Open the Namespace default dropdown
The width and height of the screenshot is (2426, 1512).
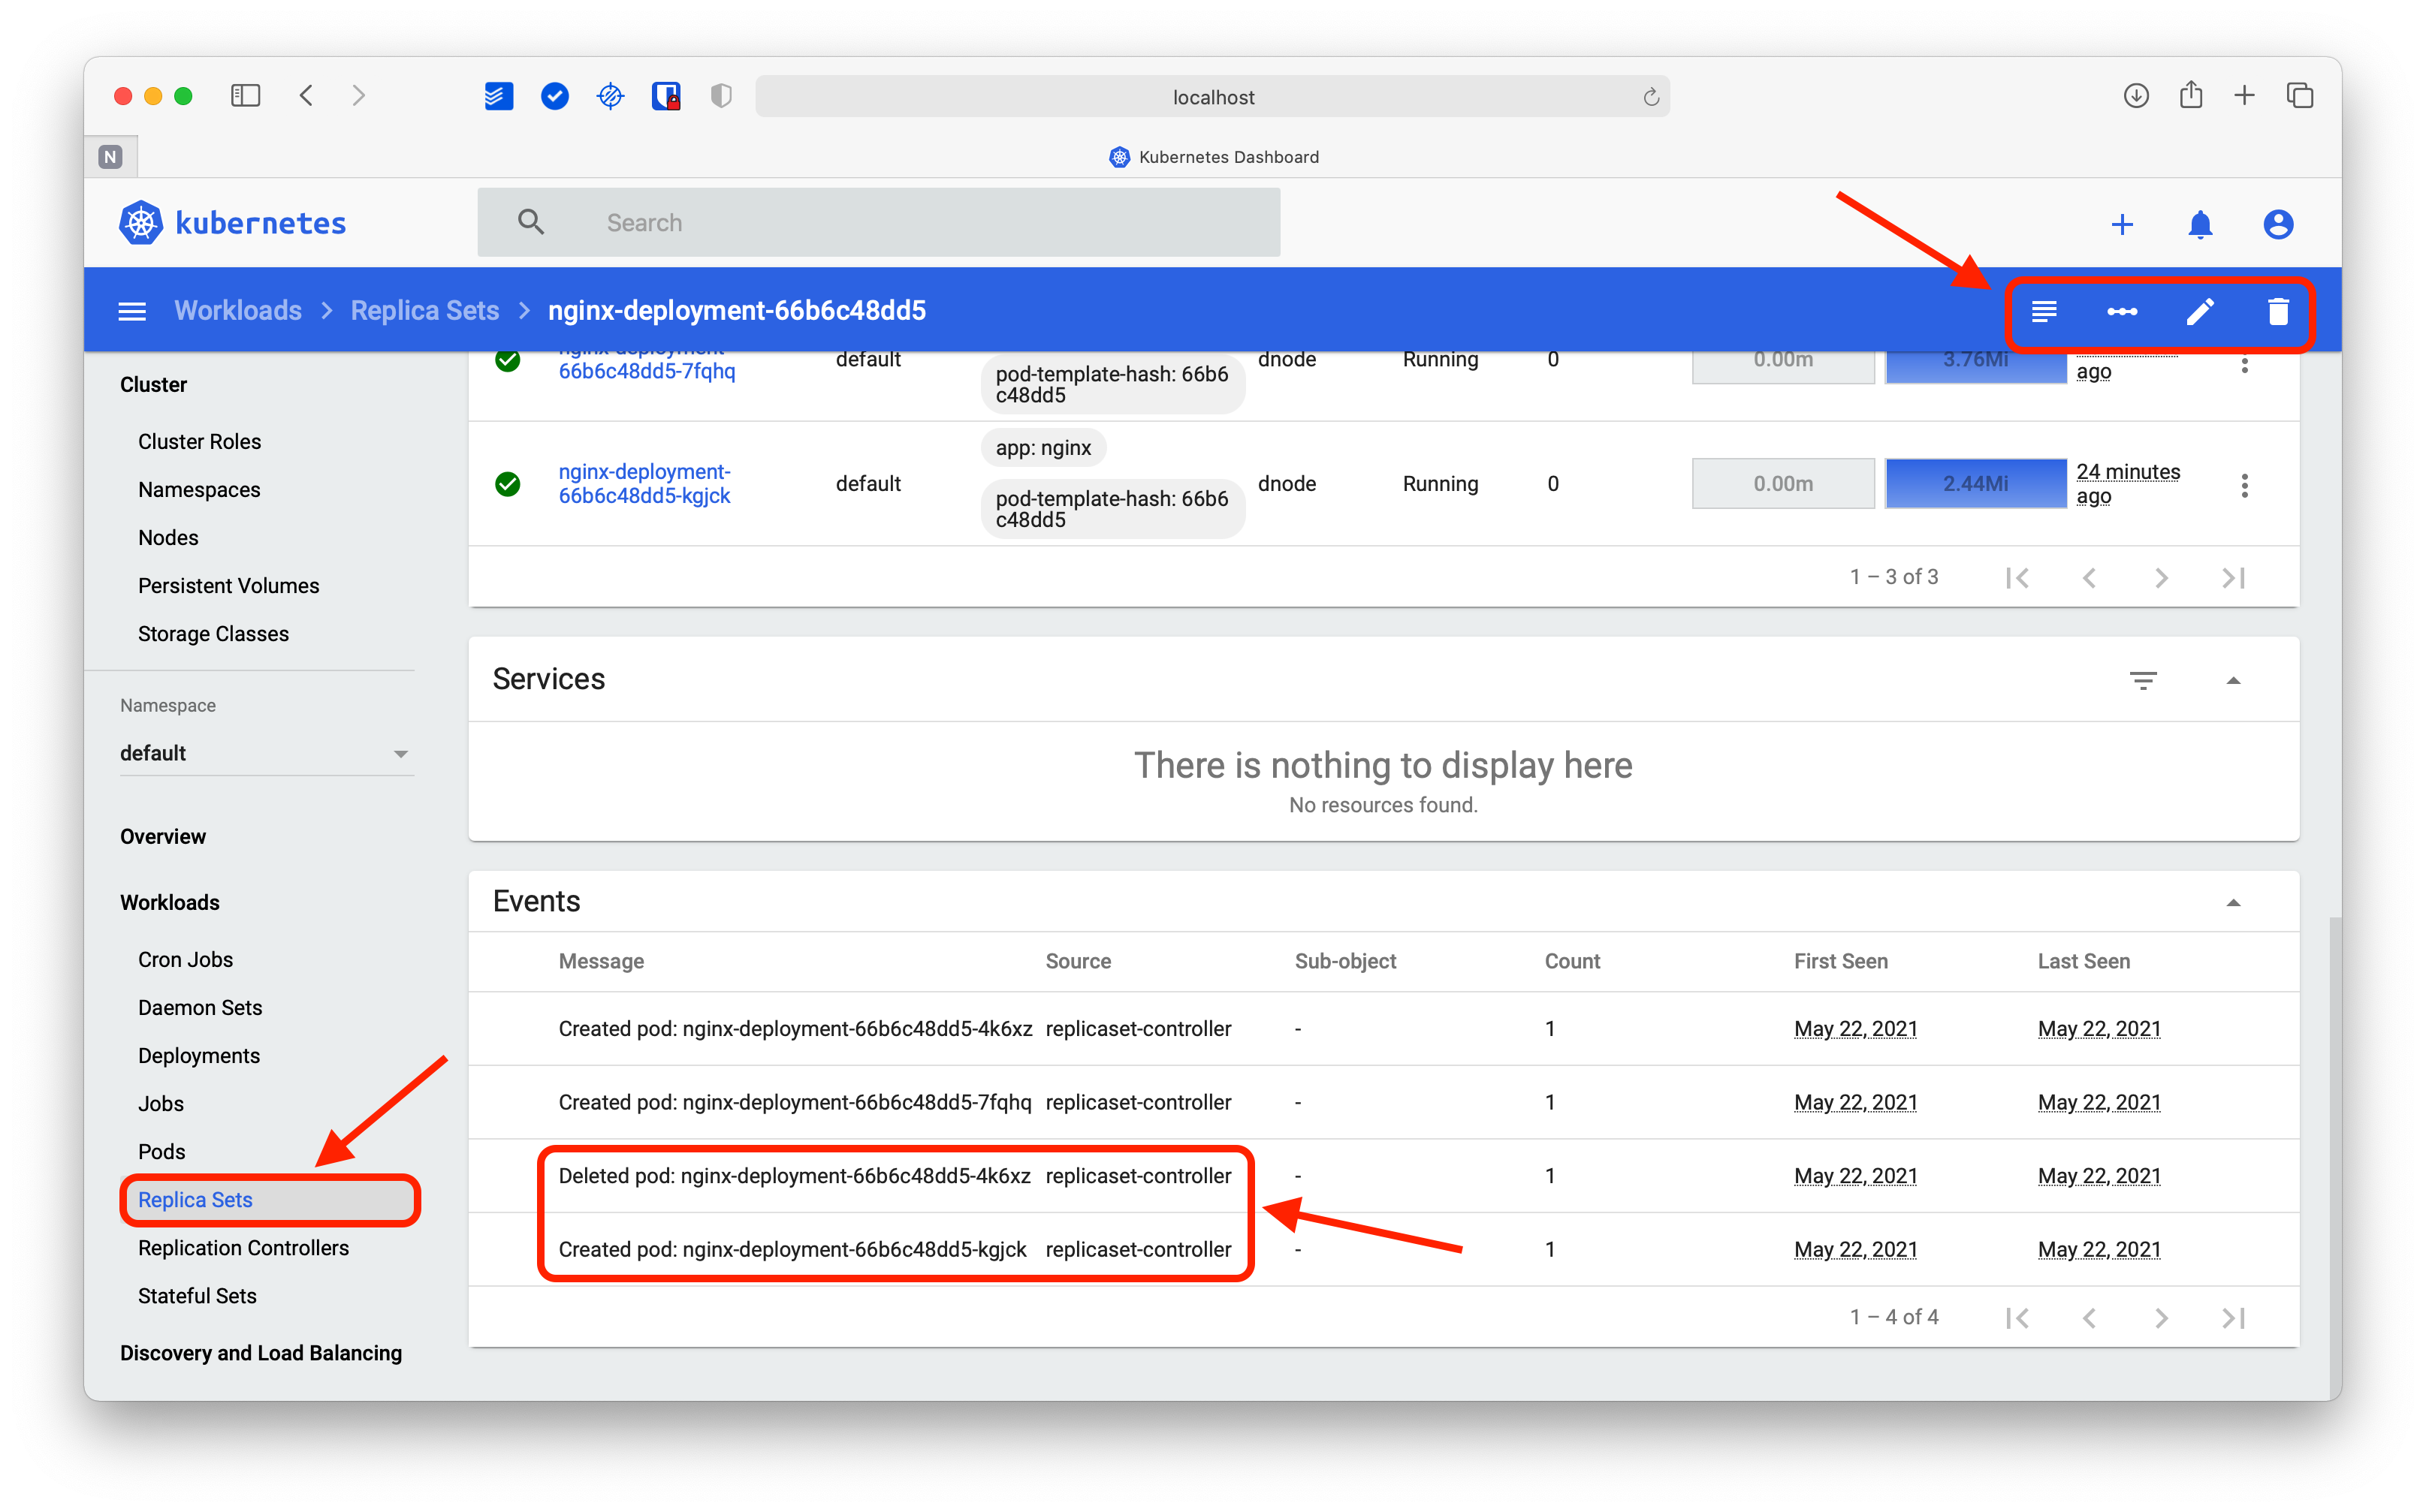pyautogui.click(x=266, y=753)
